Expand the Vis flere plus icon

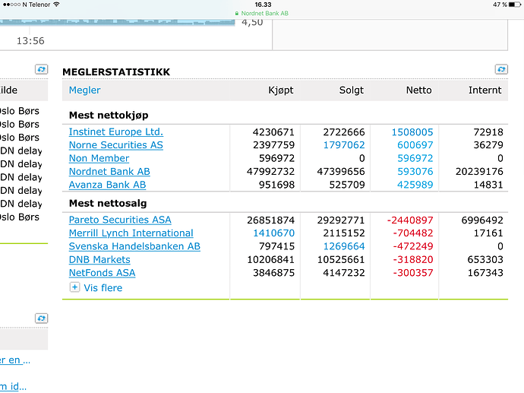pos(74,287)
